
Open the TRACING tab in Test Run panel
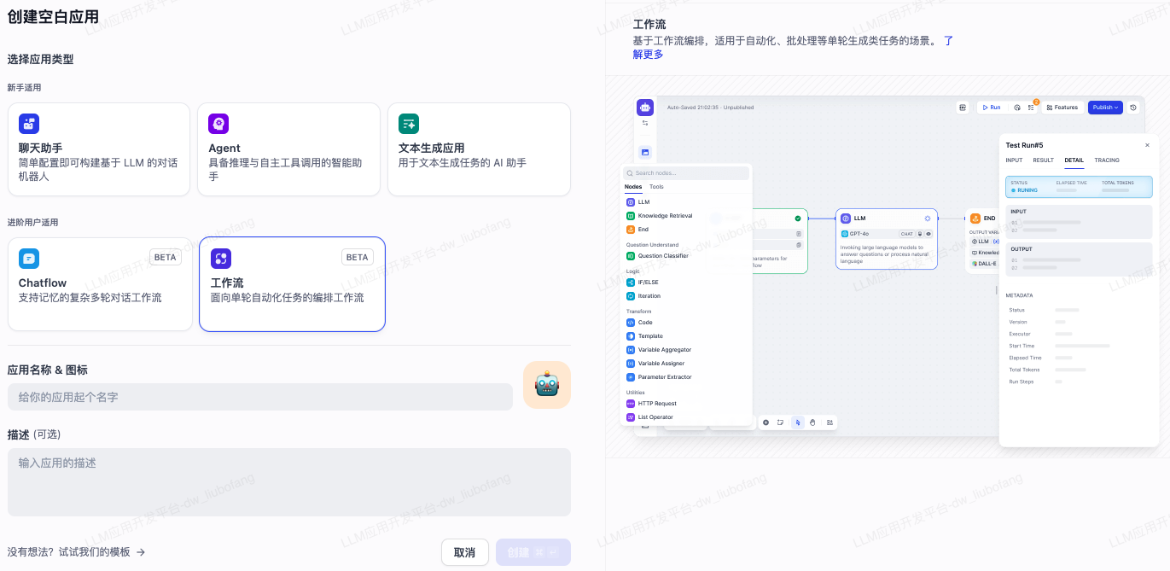click(1108, 160)
